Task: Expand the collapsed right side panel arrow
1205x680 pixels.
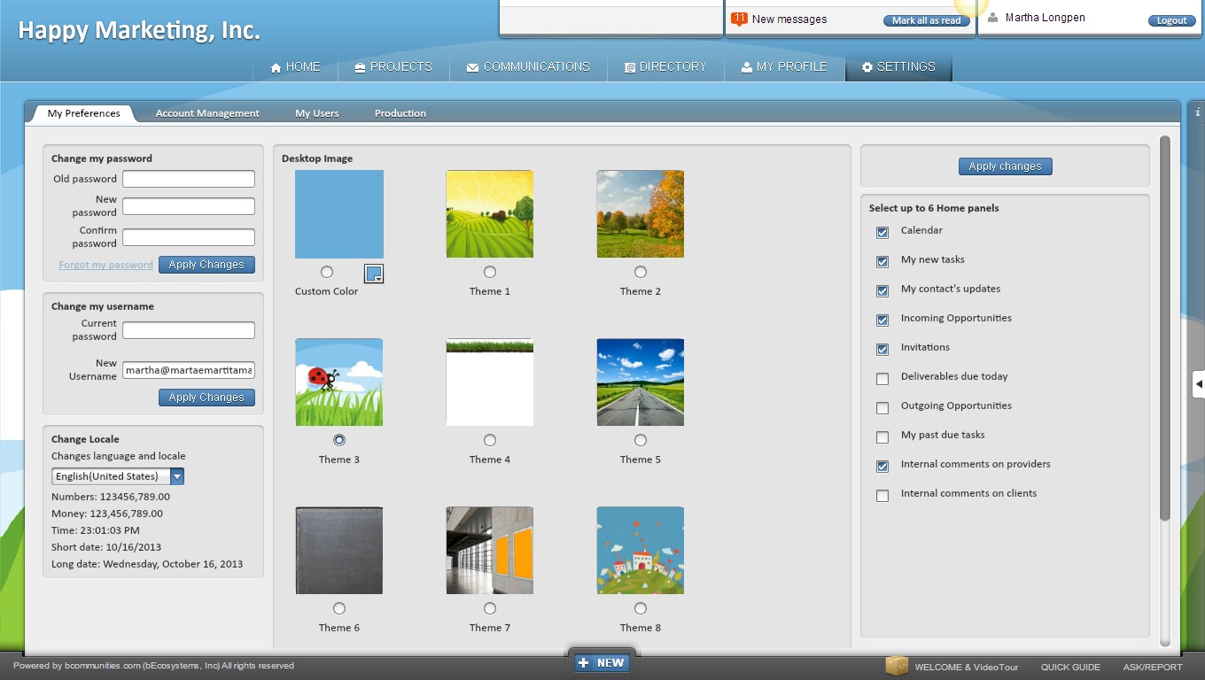Action: coord(1198,383)
